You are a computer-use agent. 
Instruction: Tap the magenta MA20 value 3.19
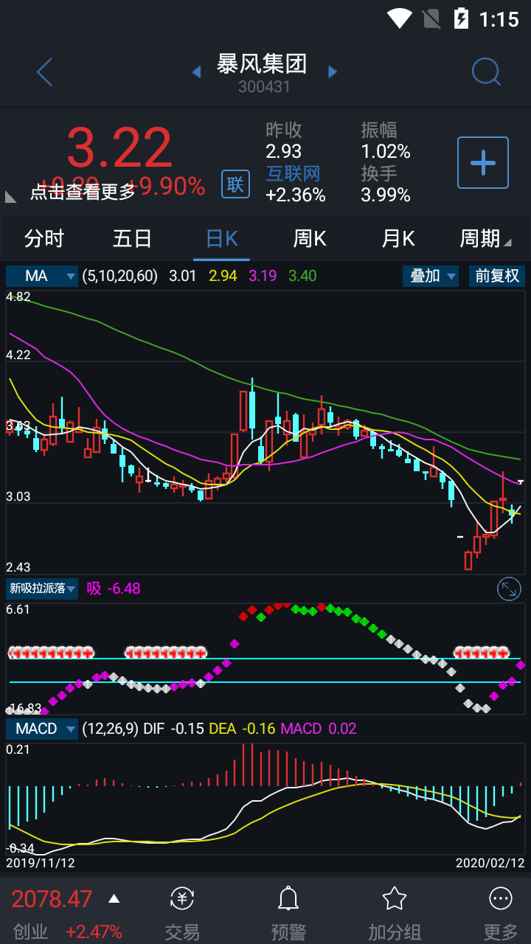click(263, 276)
